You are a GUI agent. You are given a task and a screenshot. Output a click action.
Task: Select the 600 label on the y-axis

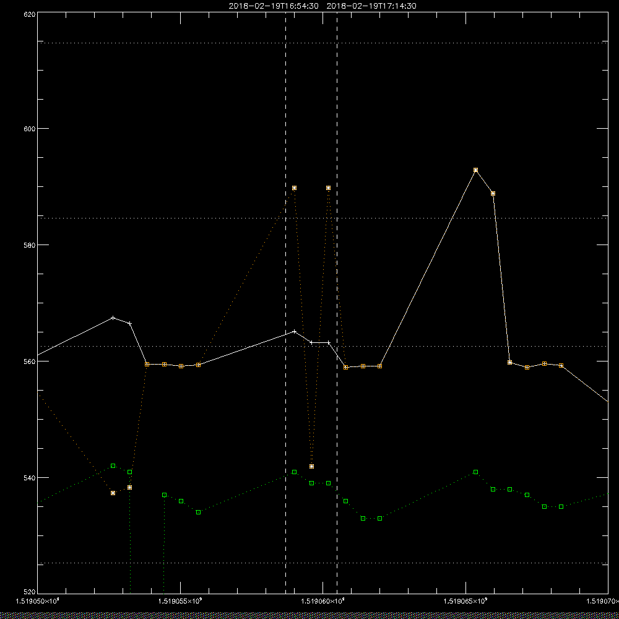(x=30, y=129)
